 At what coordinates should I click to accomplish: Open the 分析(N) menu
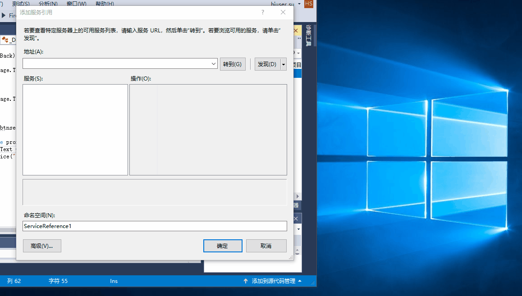tap(48, 4)
